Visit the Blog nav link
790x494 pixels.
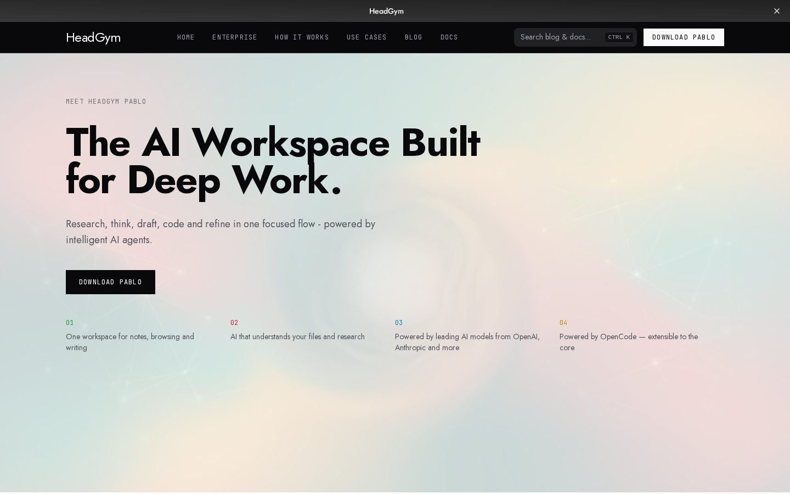[x=414, y=37]
